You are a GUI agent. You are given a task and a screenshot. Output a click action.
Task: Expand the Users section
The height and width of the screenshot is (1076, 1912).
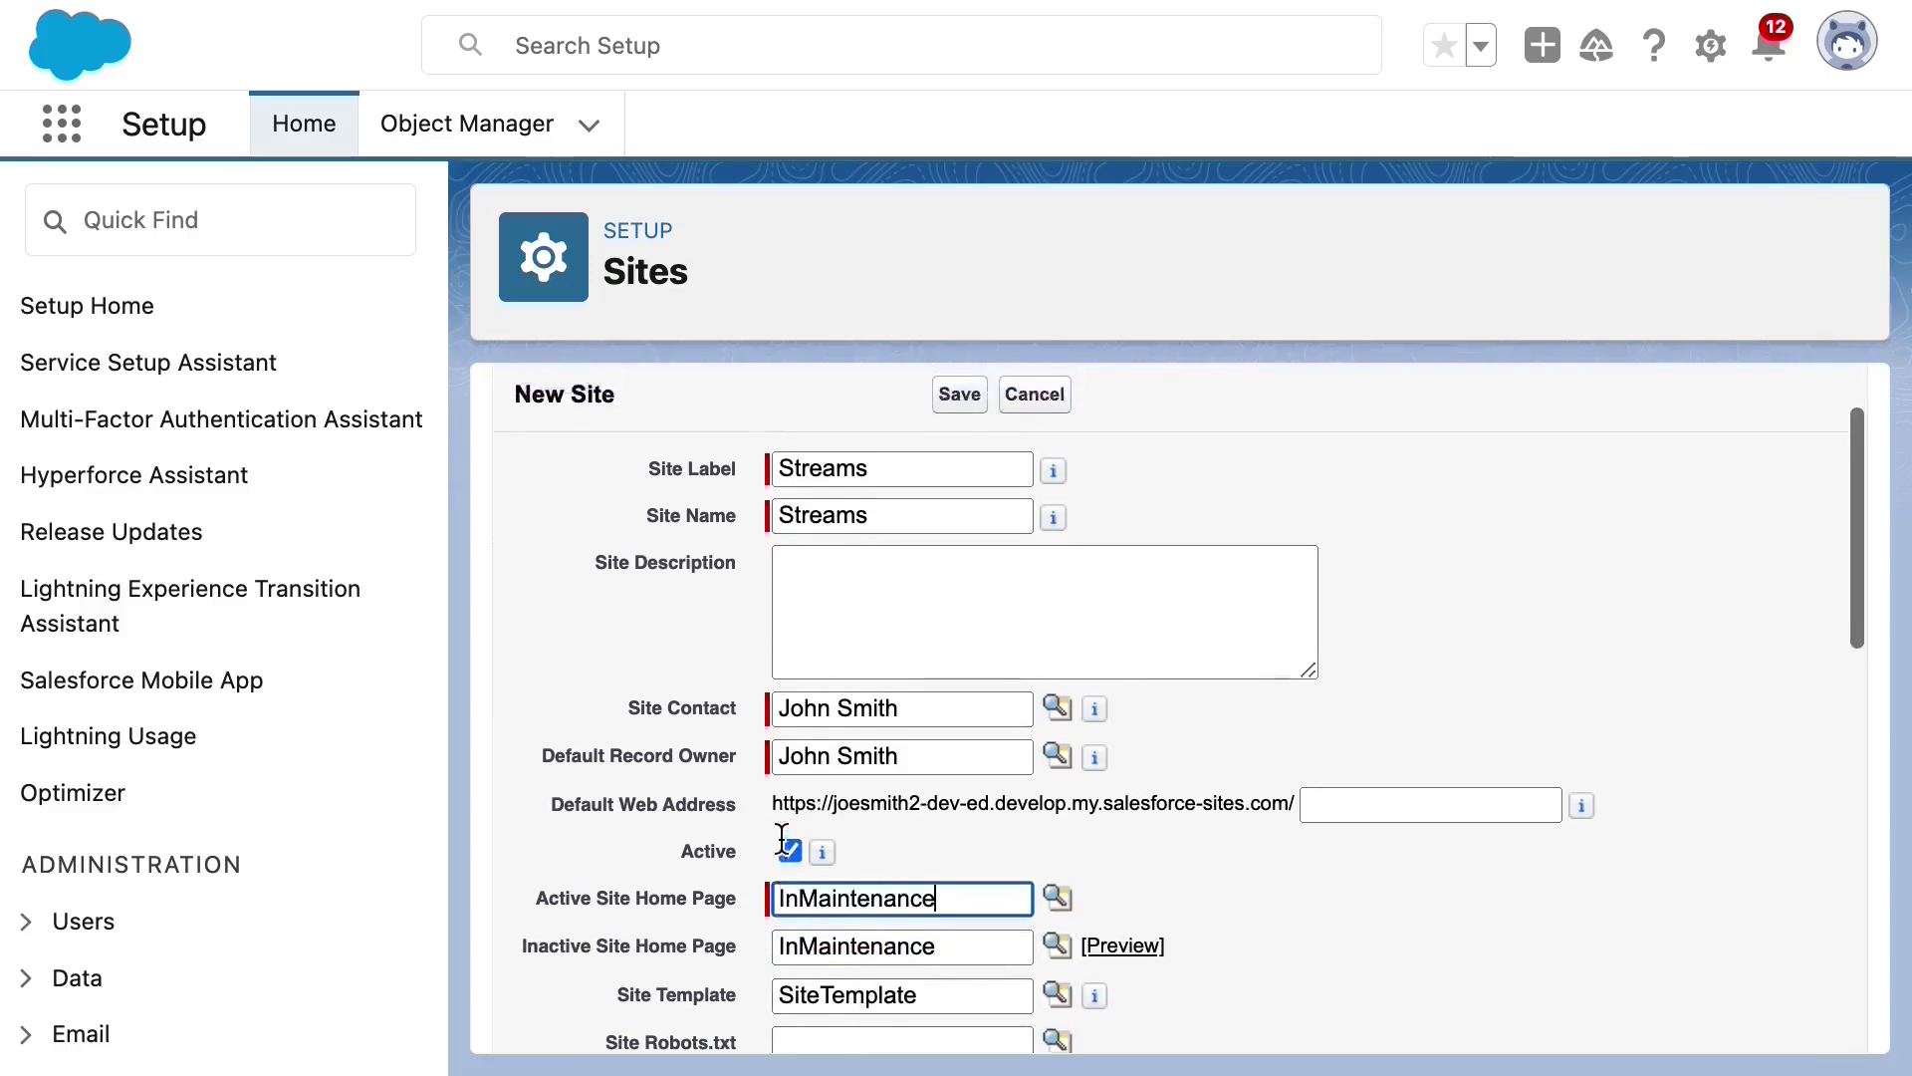26,923
